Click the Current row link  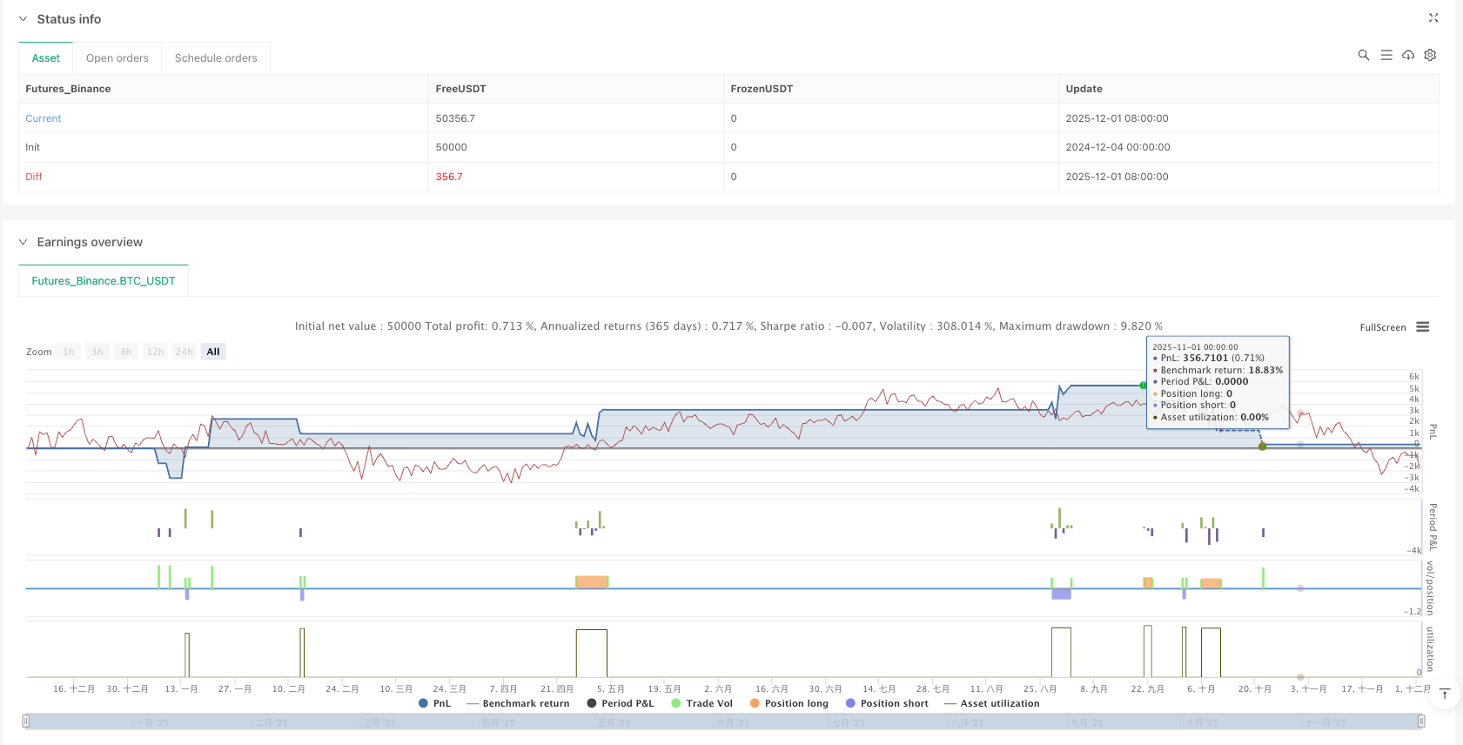[x=44, y=118]
